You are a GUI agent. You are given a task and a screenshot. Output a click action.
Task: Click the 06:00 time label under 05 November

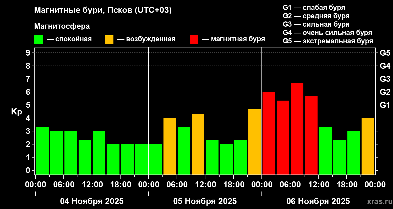tap(177, 185)
